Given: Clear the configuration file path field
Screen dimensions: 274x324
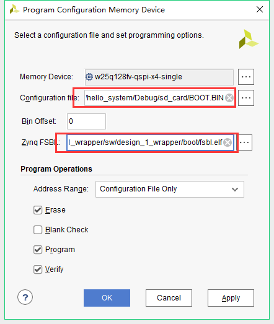Looking at the screenshot, I should click(229, 98).
